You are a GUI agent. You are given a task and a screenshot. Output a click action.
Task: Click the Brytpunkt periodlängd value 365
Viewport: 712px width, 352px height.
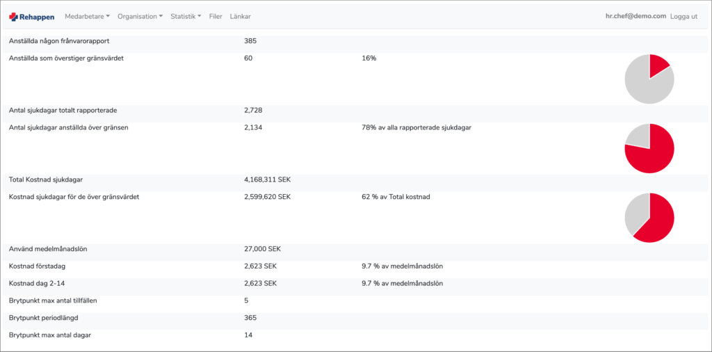point(250,318)
